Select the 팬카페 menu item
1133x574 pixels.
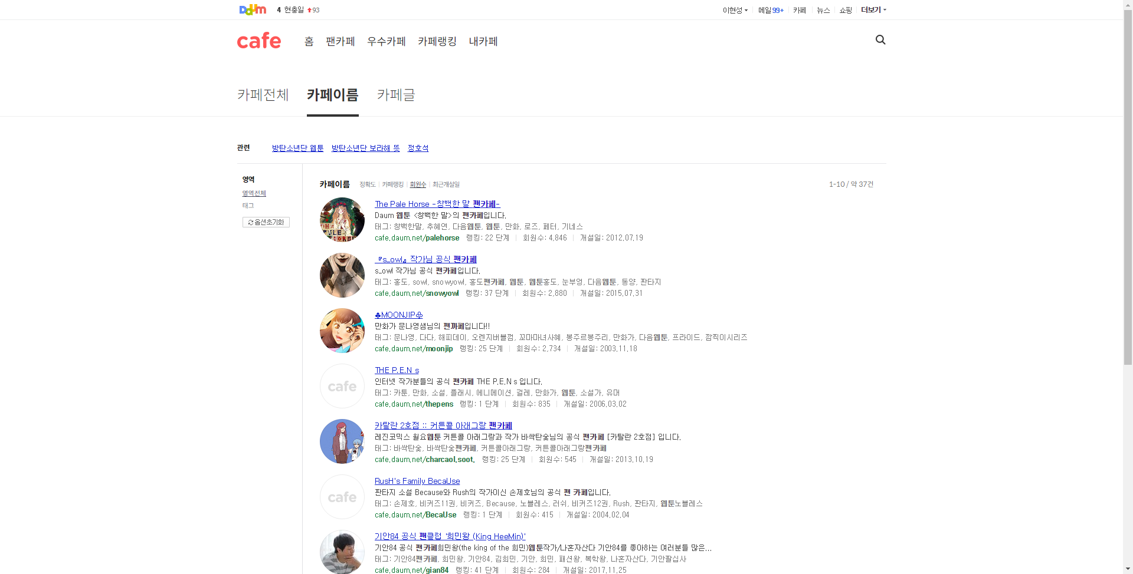coord(340,41)
